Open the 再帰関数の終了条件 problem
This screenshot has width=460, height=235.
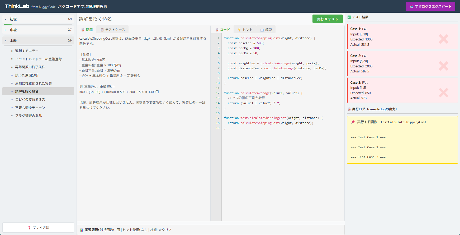(x=38, y=67)
